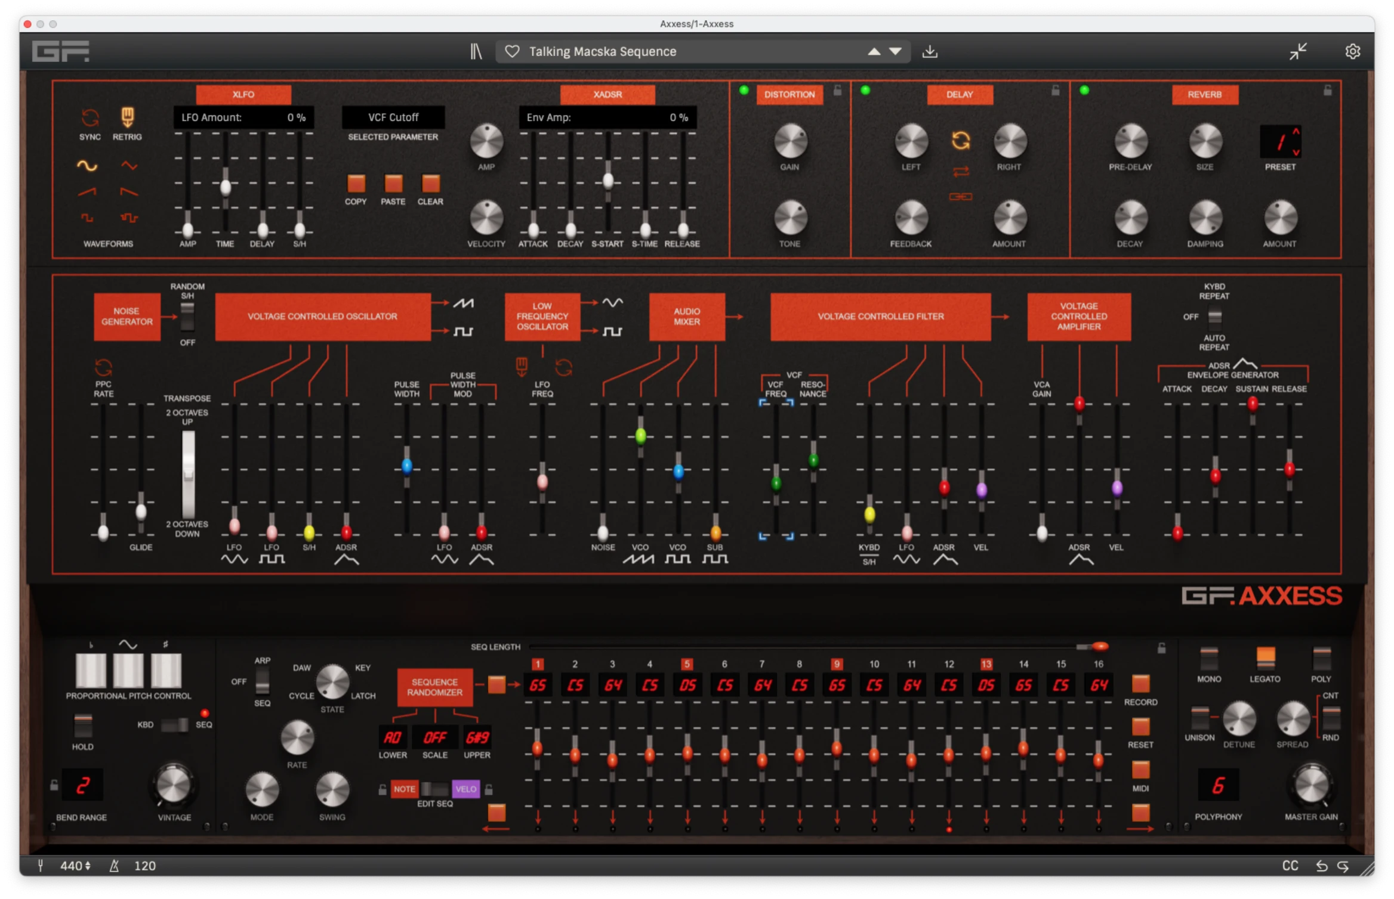Select the XADSR tab

coord(607,94)
